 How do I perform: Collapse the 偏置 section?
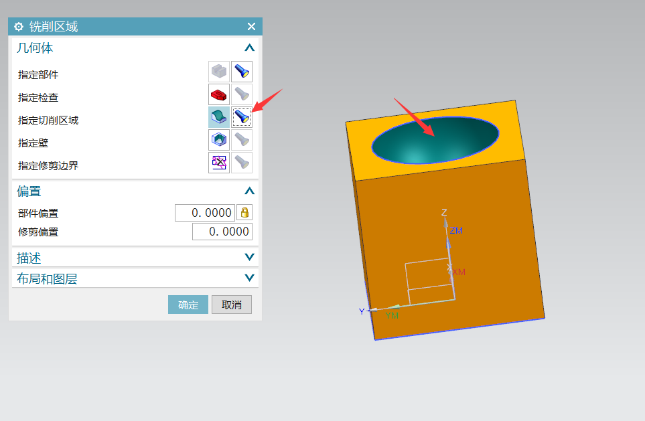[x=249, y=191]
